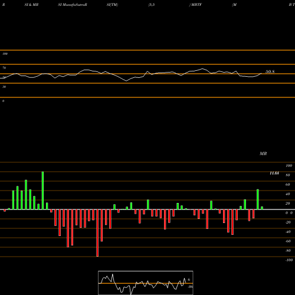Click the 100 level label on RSI panel
295x295 pixels.
coord(5,54)
